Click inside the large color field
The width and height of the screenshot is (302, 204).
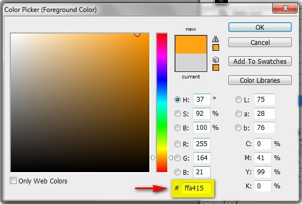(x=80, y=102)
